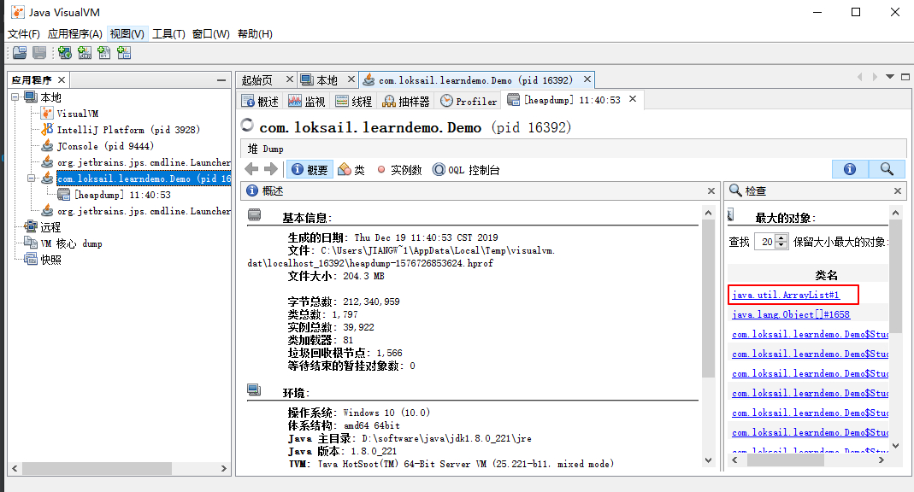Open the 概述 overview subtab

click(x=261, y=102)
